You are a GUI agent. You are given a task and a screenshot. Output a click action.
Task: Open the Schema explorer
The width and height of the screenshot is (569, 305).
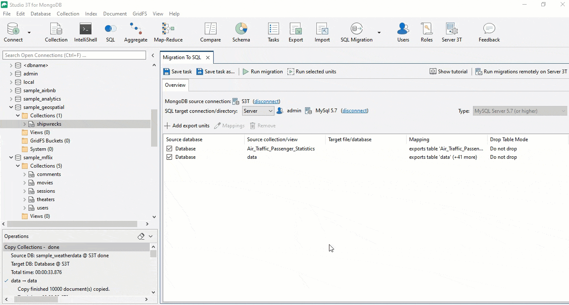coord(241,33)
